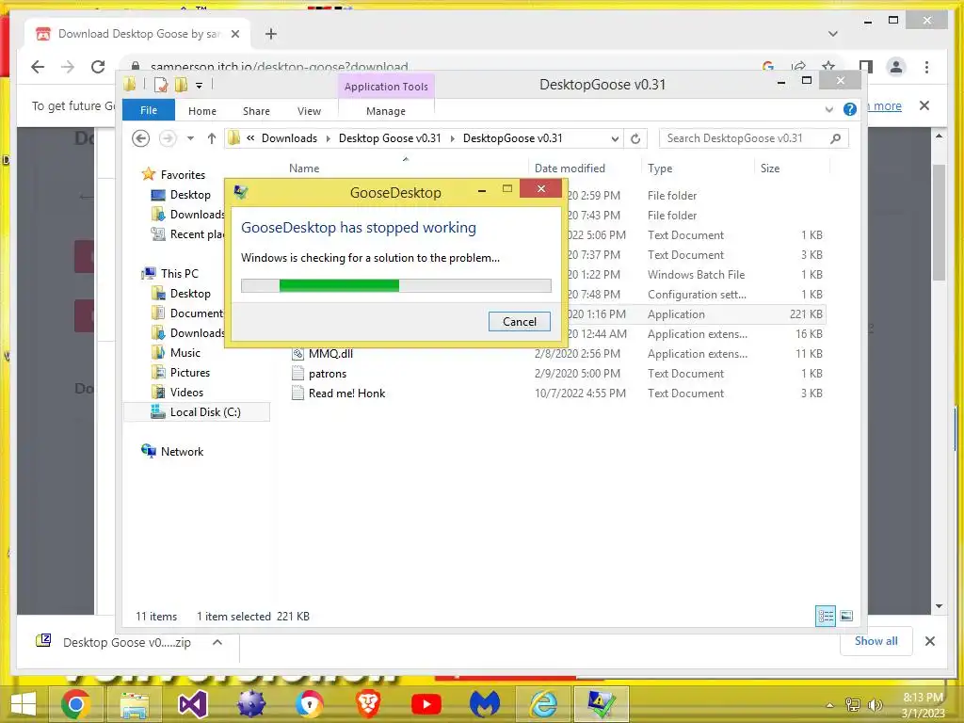Open the recent locations dropdown arrow
Screen dimensions: 964x723
[190, 139]
